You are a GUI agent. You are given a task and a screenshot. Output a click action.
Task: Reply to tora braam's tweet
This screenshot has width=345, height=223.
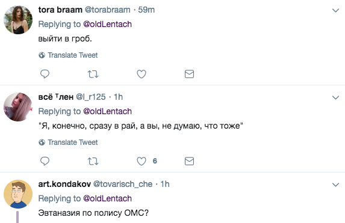pyautogui.click(x=45, y=74)
